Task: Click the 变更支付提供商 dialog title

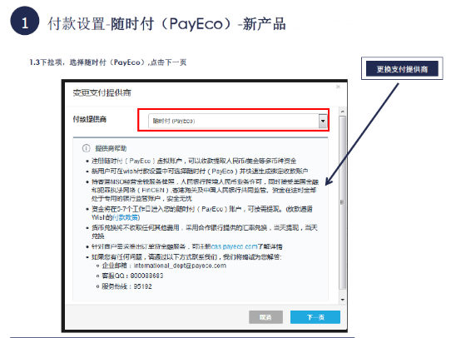Action: tap(102, 93)
